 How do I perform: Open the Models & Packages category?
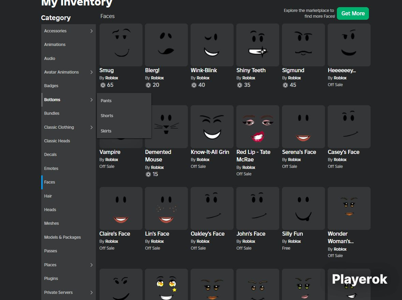coord(69,237)
